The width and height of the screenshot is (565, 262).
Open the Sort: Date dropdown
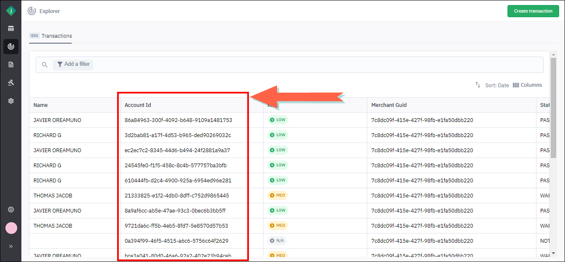pyautogui.click(x=492, y=85)
